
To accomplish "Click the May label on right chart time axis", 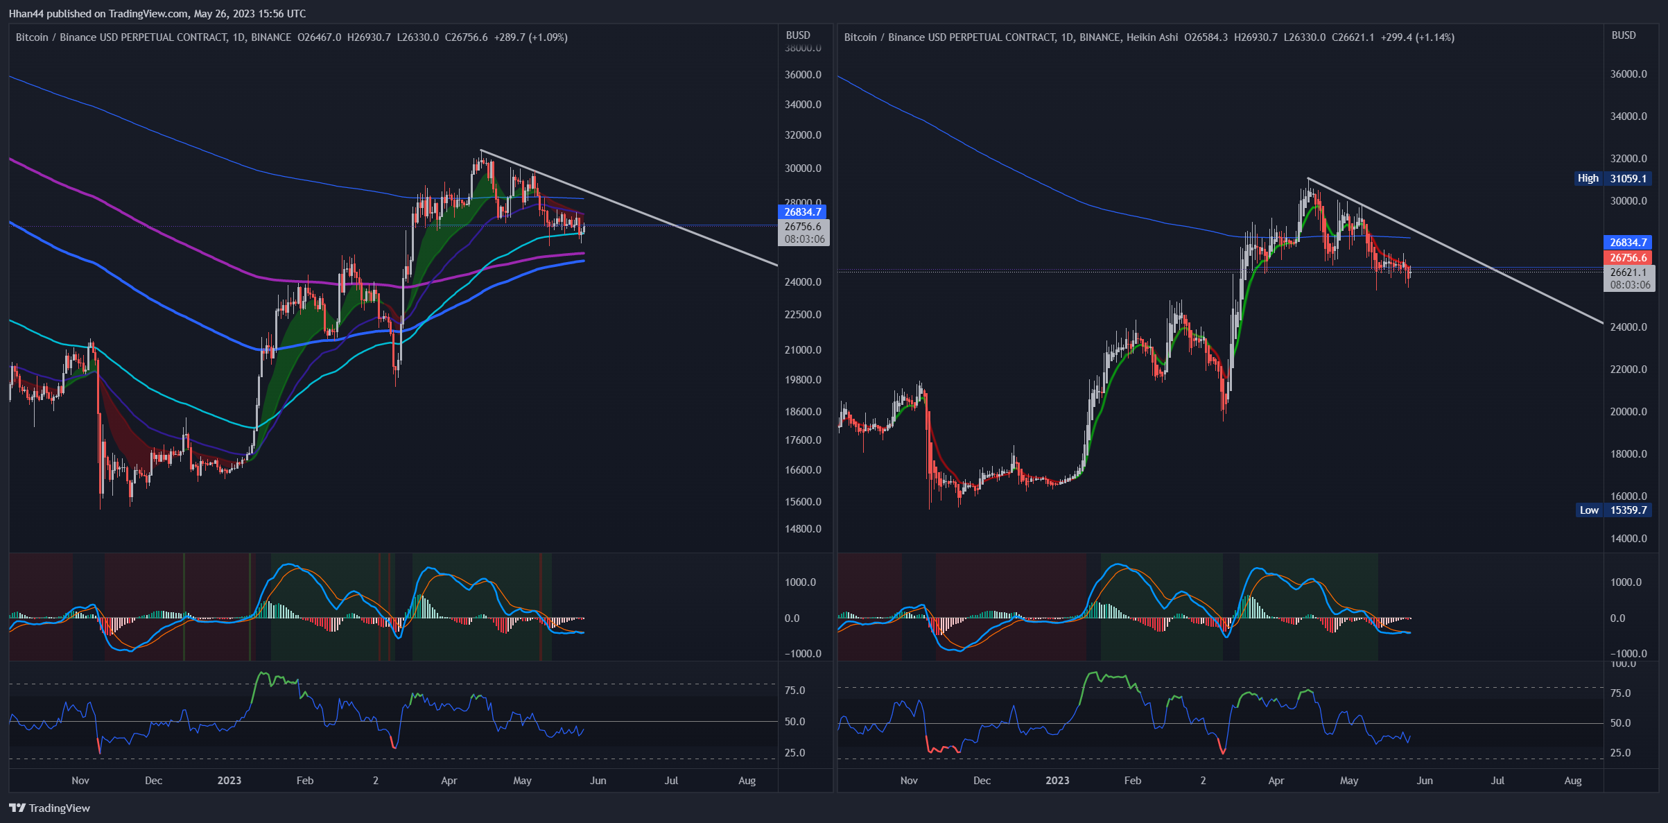I will 1349,781.
